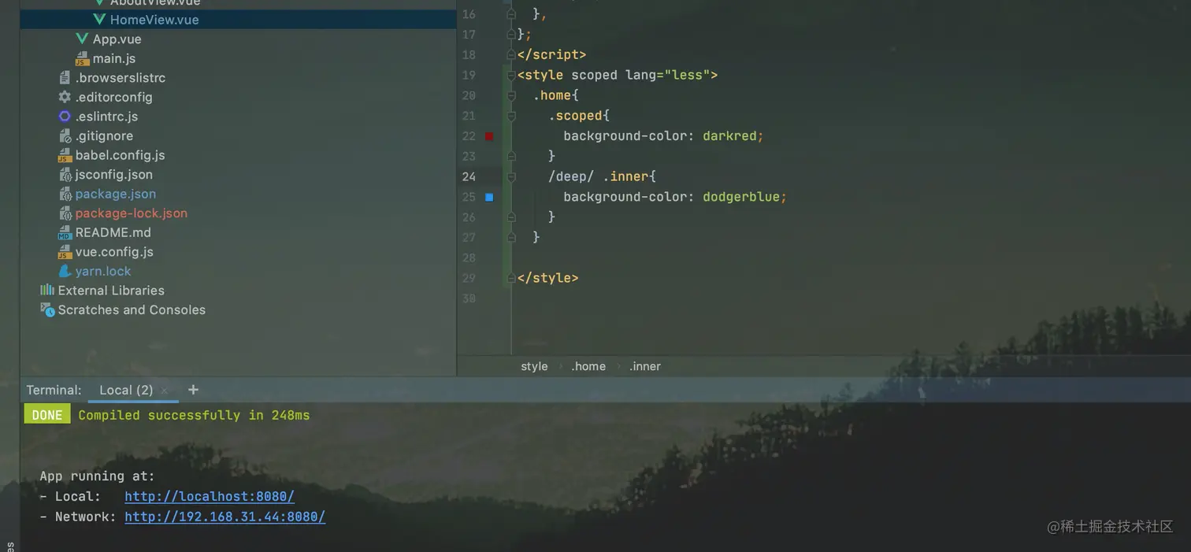The image size is (1191, 552).
Task: Expand Scratches and Consoles node
Action: [132, 309]
